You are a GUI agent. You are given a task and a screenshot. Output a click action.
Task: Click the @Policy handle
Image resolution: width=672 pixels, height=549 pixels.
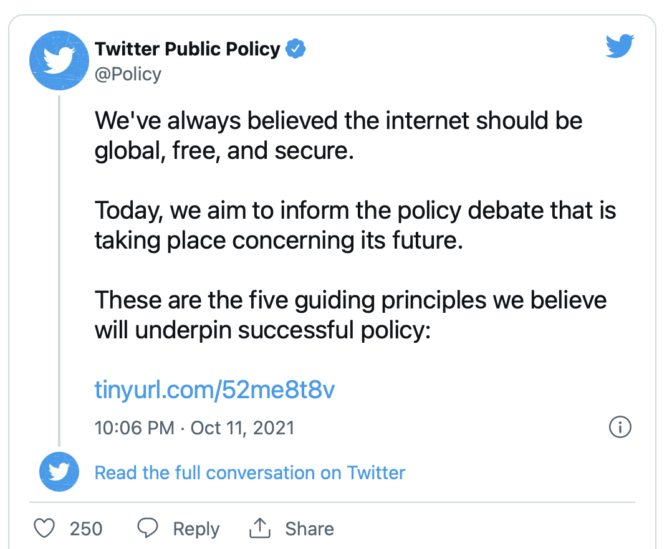pyautogui.click(x=128, y=74)
